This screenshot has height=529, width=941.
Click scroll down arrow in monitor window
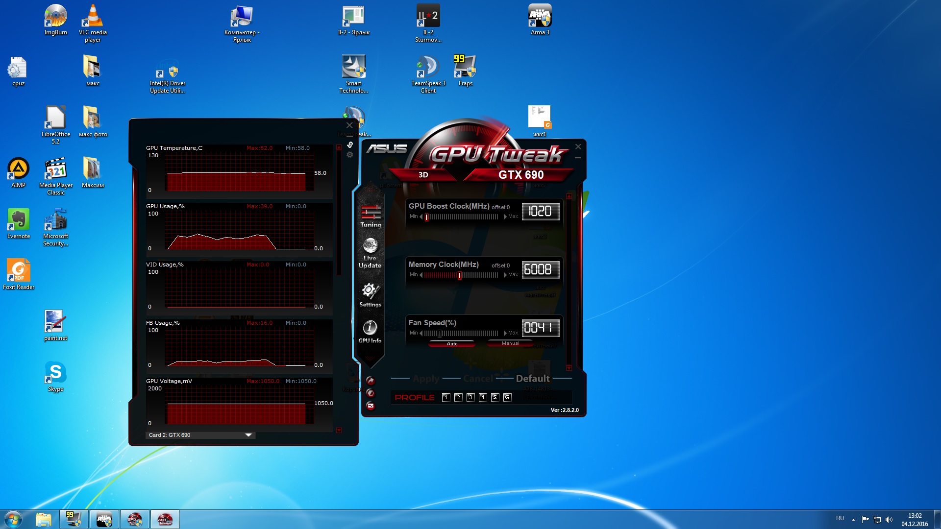pos(339,430)
